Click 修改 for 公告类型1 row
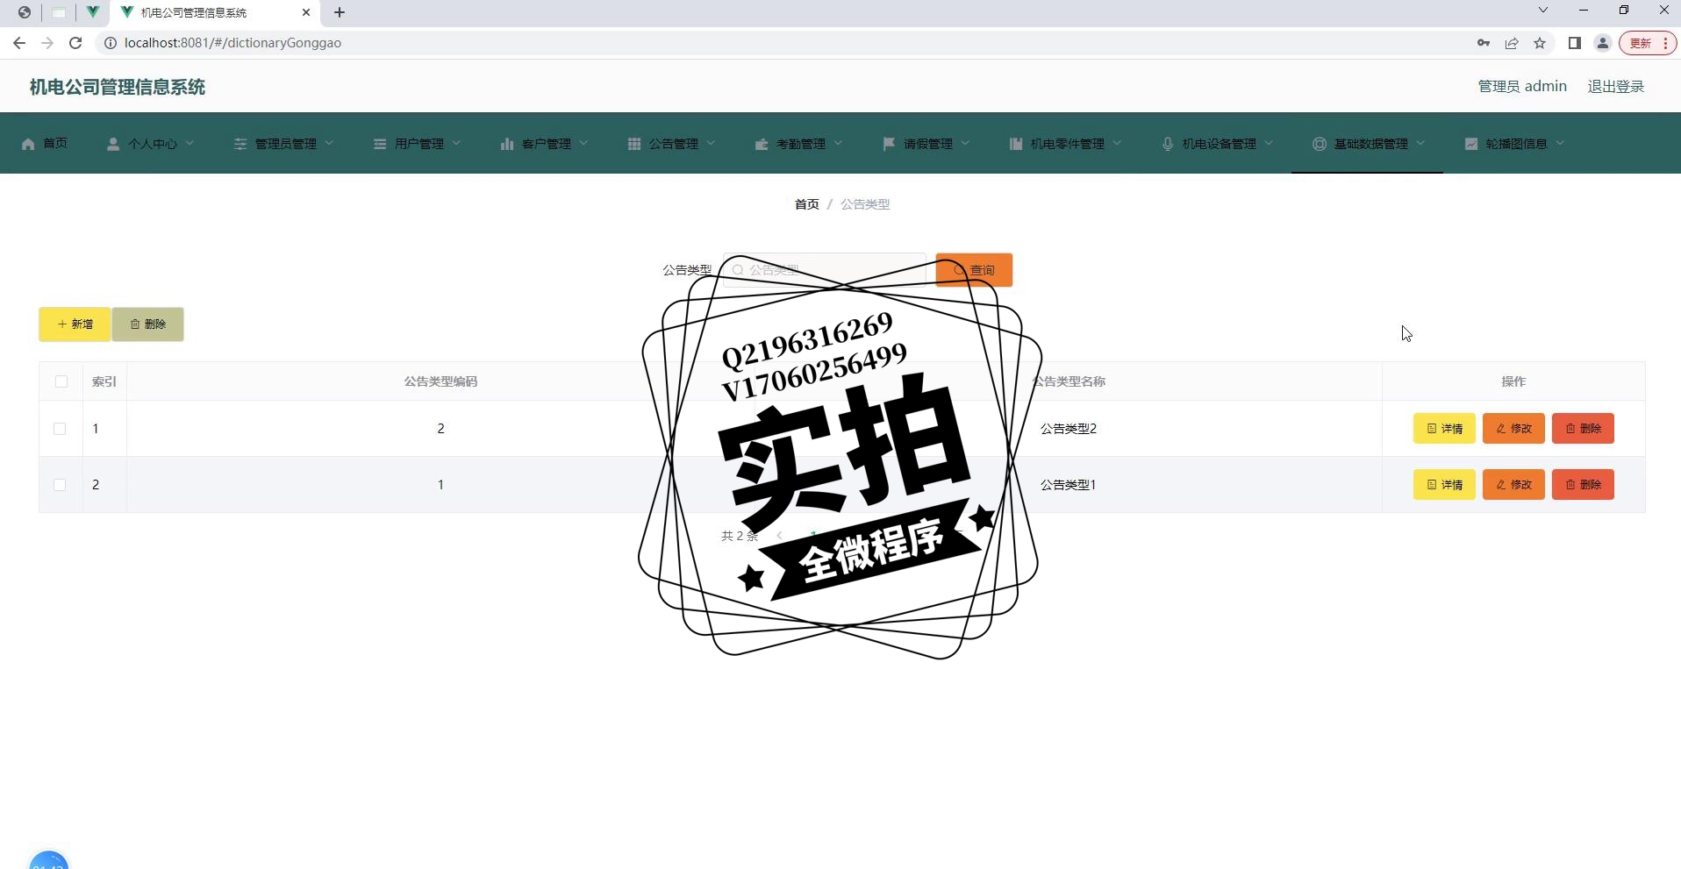1681x869 pixels. (x=1513, y=485)
